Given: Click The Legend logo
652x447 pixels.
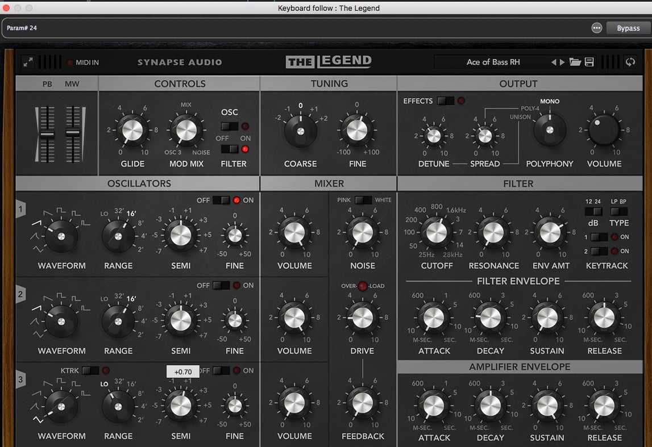Looking at the screenshot, I should (329, 61).
